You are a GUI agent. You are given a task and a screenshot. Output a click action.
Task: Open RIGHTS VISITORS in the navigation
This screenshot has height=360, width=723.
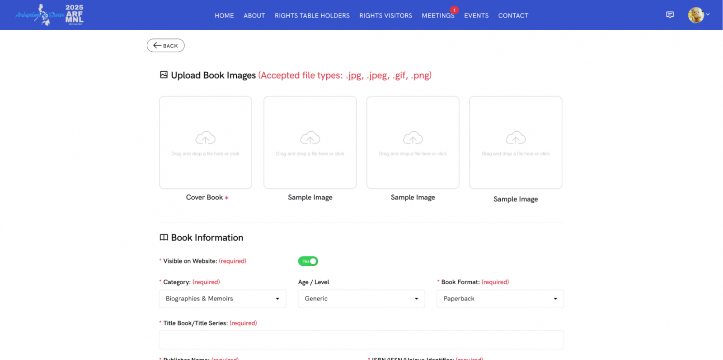[386, 15]
